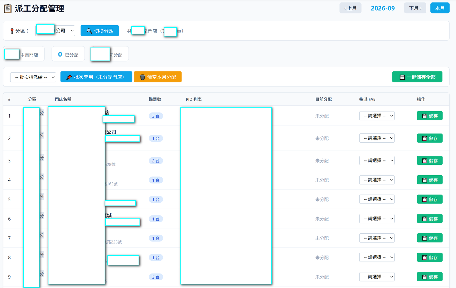This screenshot has width=456, height=288.
Task: Click the save disk icon in row 5
Action: [x=425, y=199]
